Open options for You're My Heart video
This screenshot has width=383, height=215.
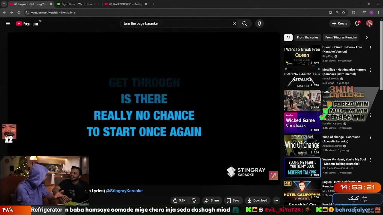[x=370, y=160]
